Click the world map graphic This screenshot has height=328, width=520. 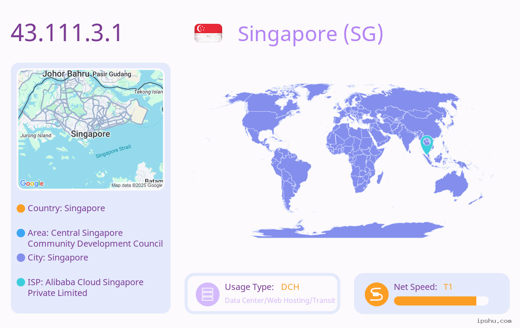pyautogui.click(x=341, y=161)
